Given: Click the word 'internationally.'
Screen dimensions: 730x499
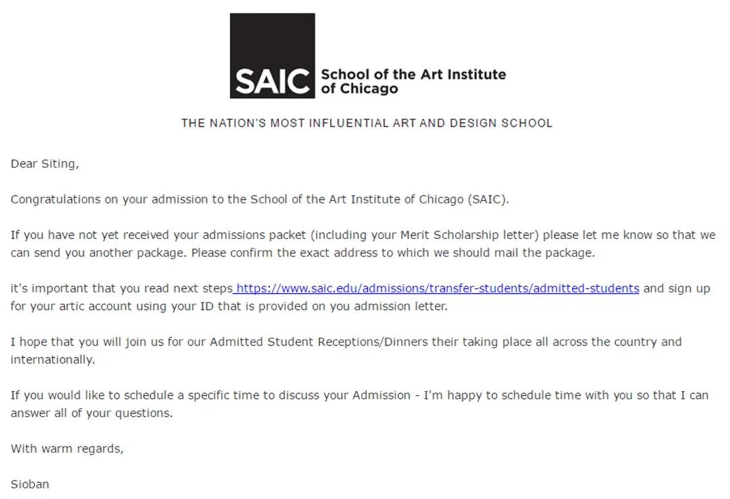Looking at the screenshot, I should click(53, 360).
